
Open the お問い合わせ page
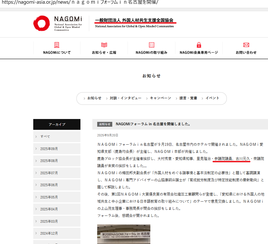(x=246, y=52)
